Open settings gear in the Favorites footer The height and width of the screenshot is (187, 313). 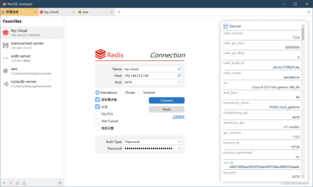60,183
